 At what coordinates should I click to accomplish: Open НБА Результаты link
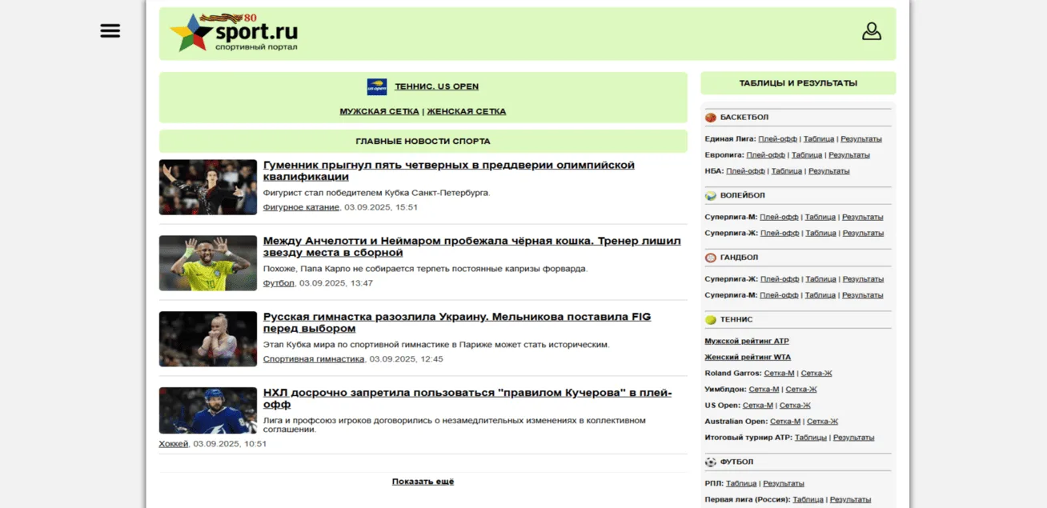(829, 171)
